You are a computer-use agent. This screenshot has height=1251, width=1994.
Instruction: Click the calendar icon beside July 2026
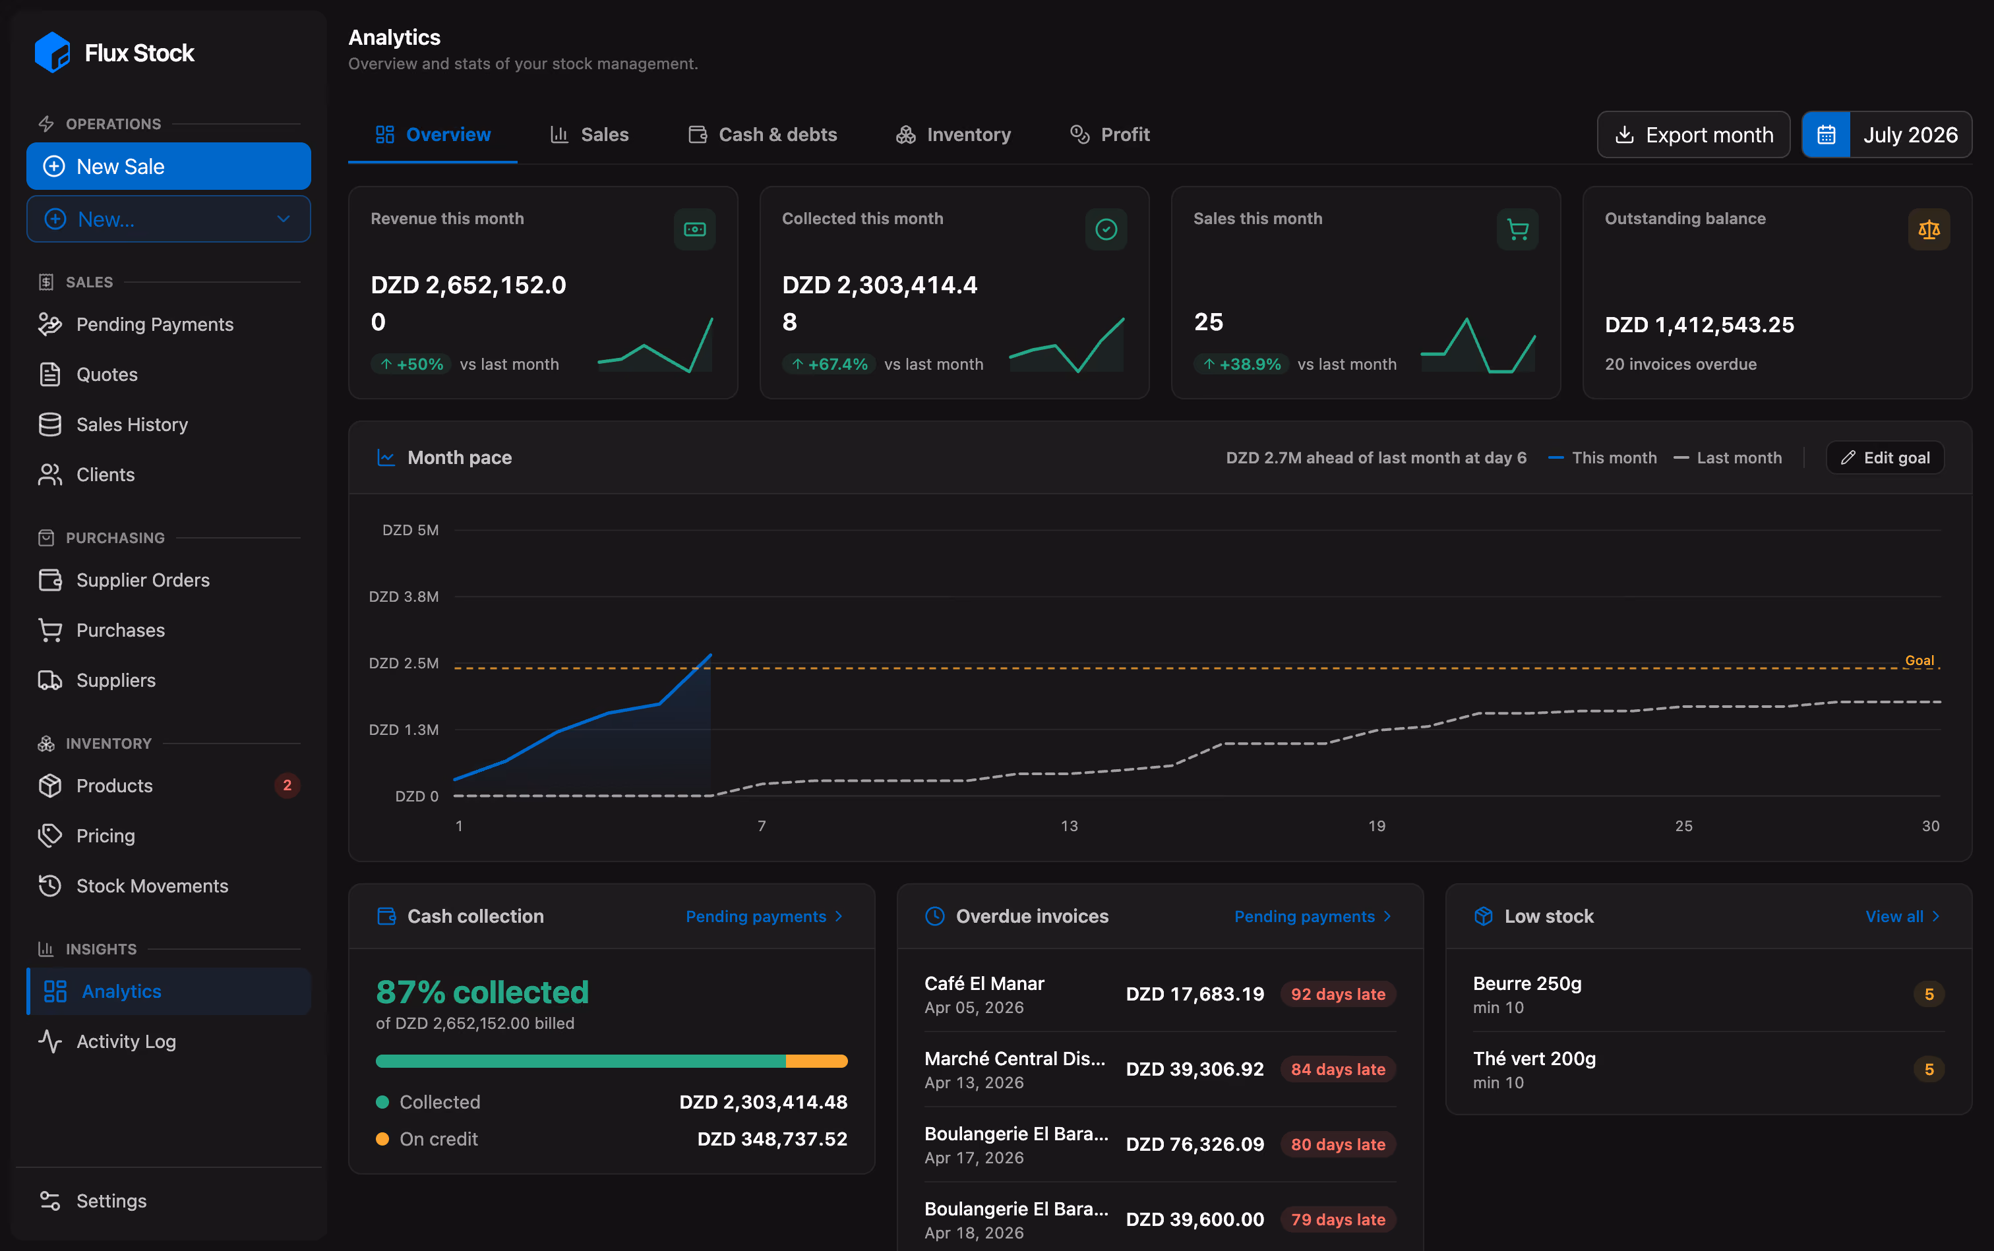[x=1826, y=134]
